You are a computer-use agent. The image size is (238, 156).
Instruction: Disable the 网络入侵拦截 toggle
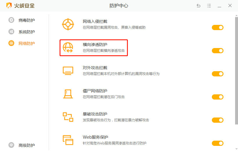[217, 27]
